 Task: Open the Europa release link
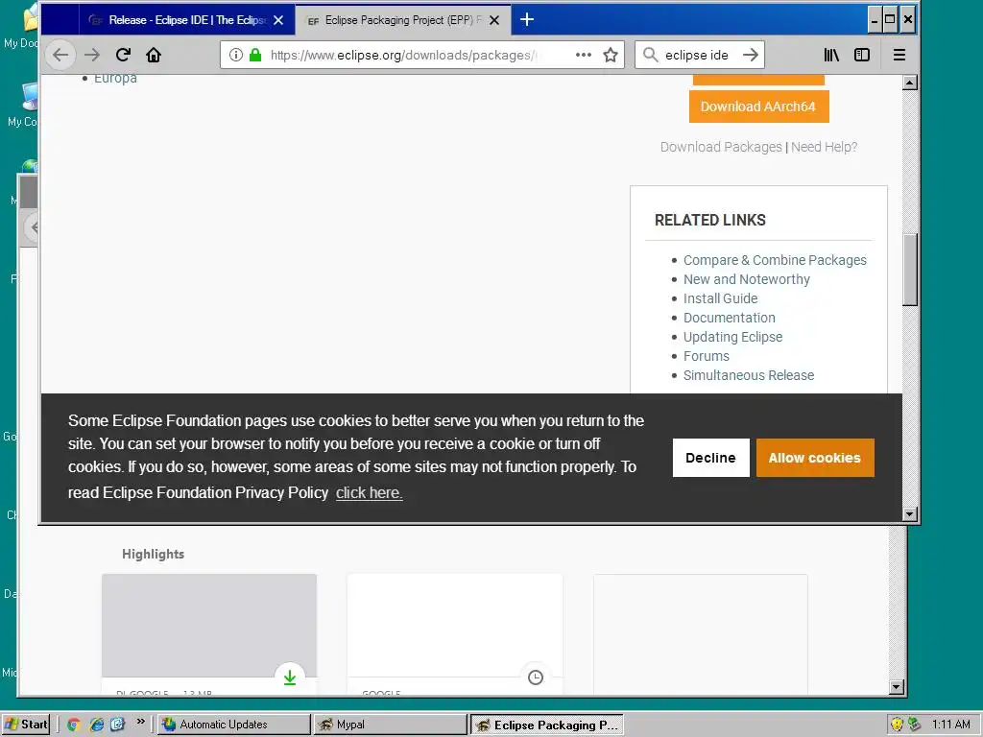115,79
